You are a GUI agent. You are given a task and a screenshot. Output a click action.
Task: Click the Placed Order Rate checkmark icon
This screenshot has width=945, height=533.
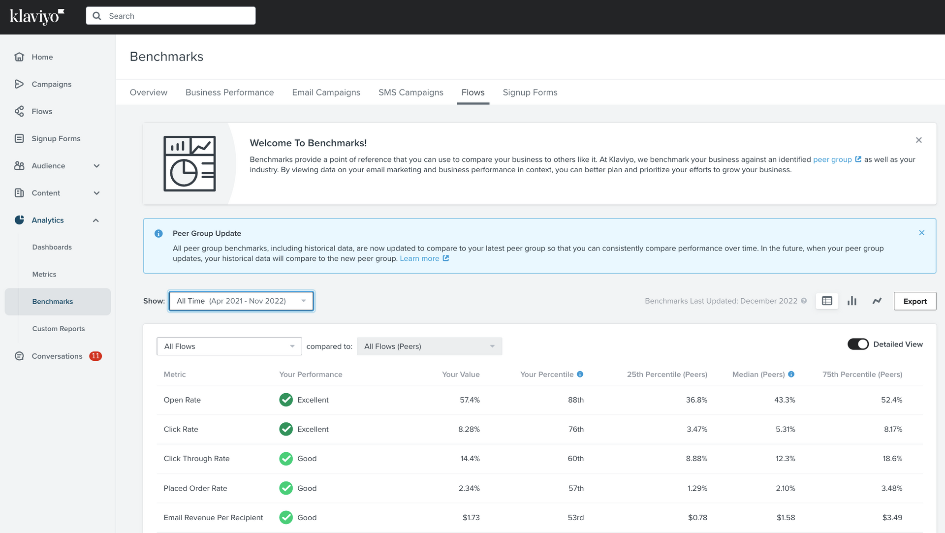(286, 488)
